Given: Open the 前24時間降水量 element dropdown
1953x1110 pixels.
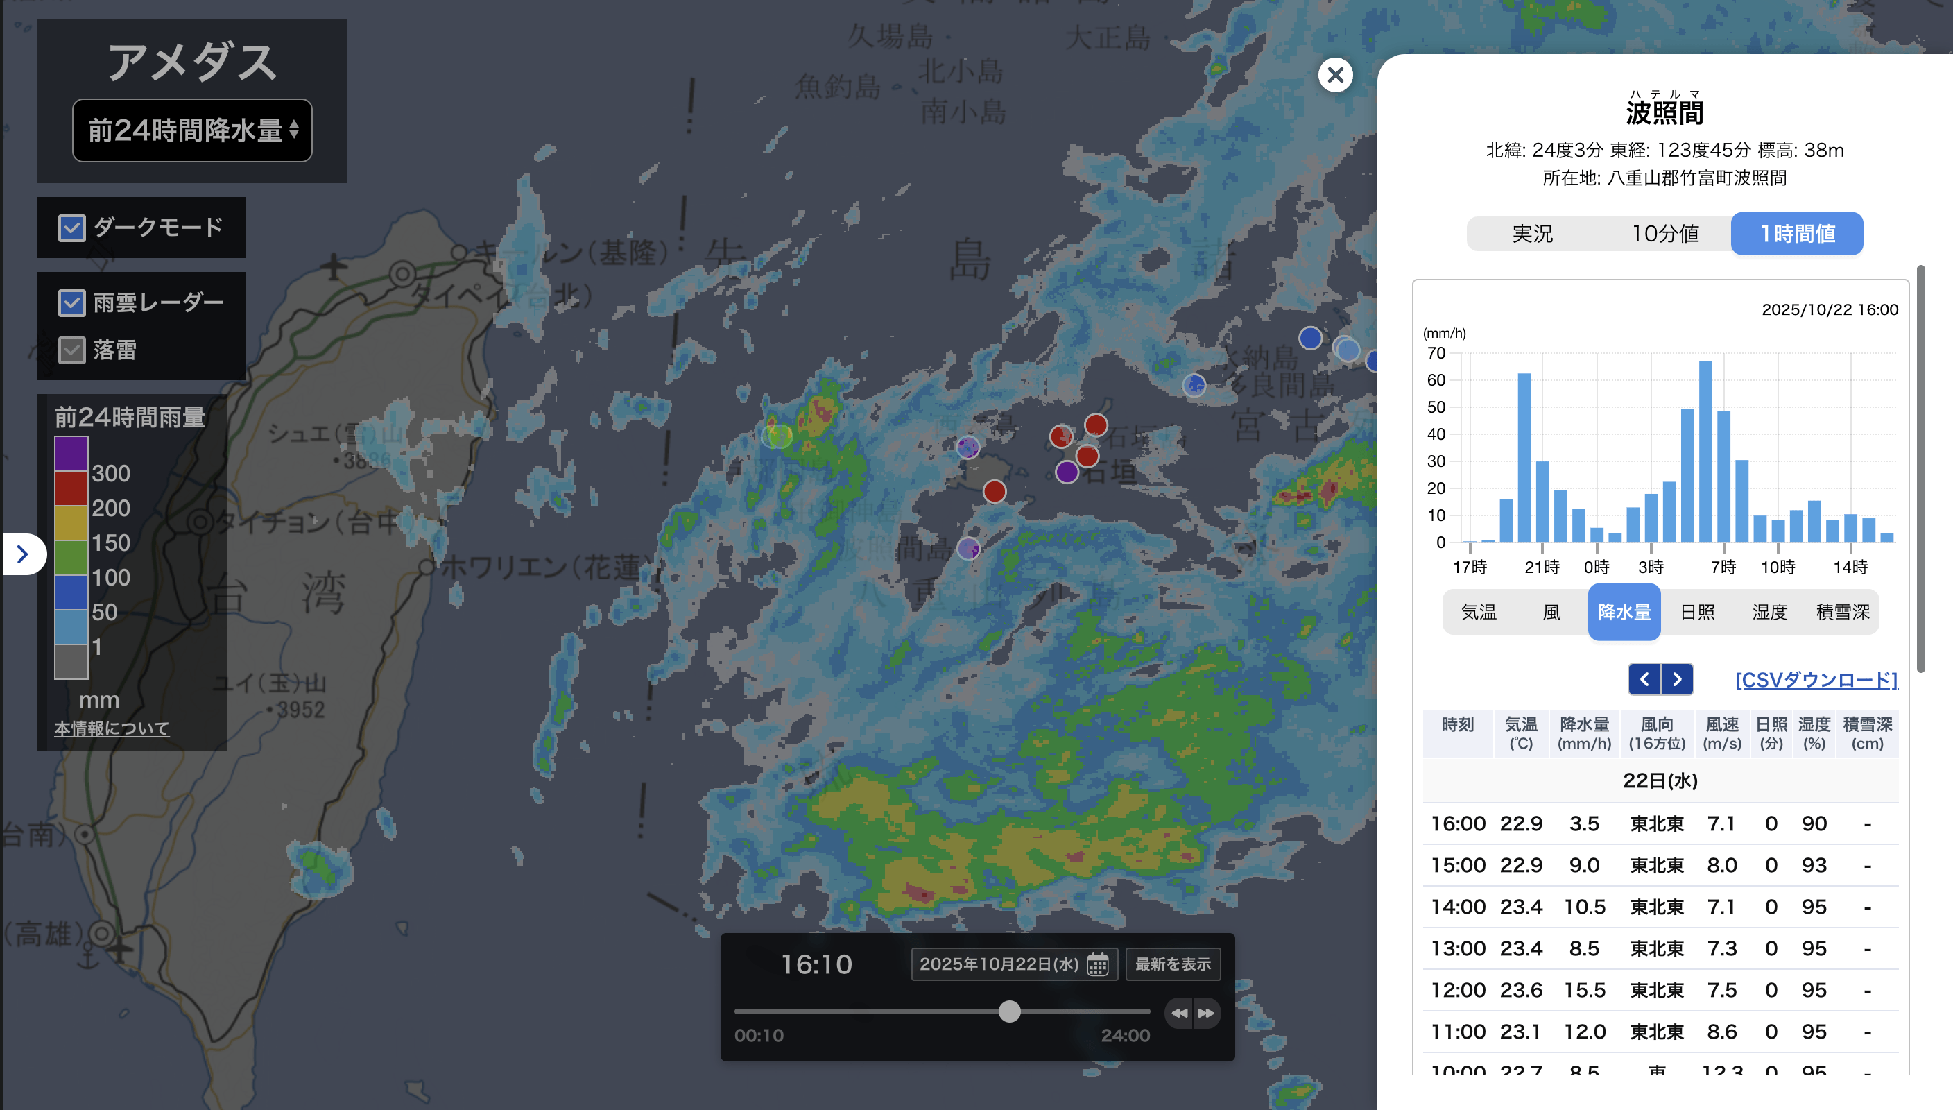Looking at the screenshot, I should coord(192,130).
